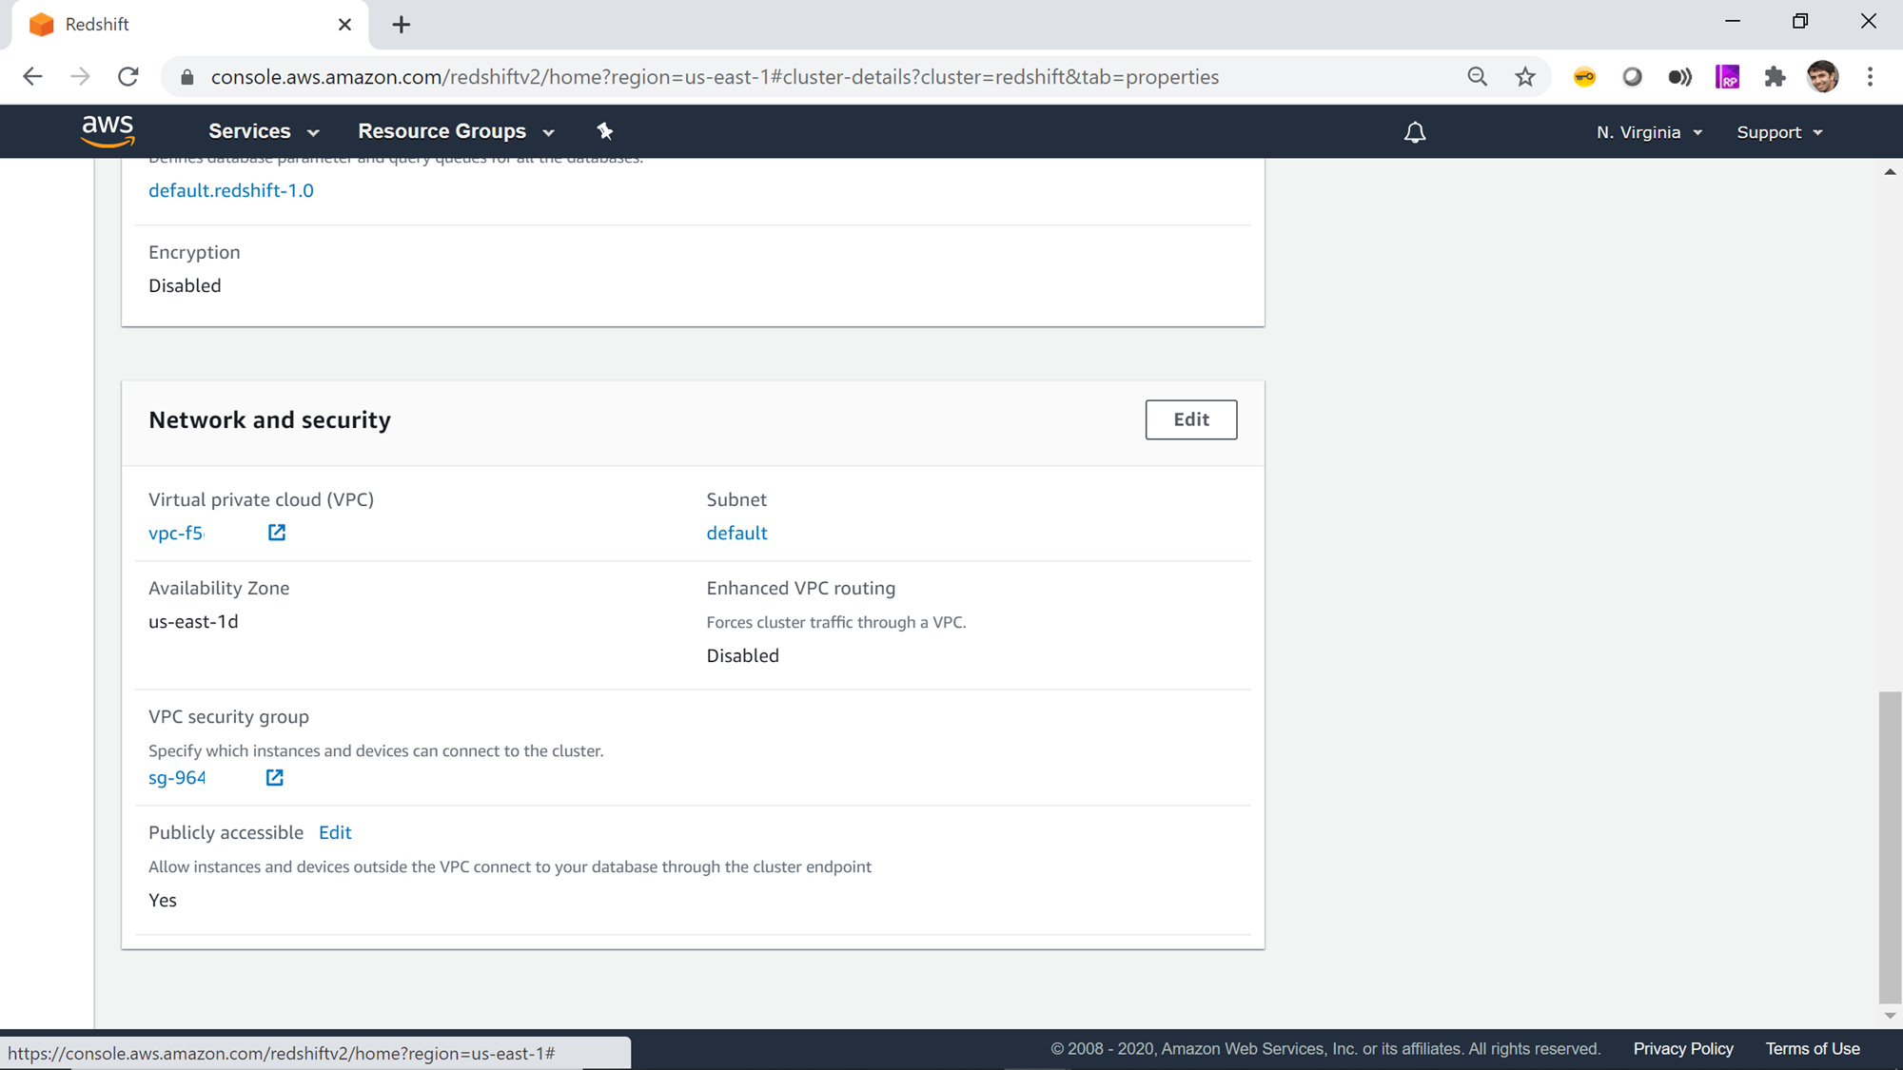Open the N. Virginia region selector

click(1649, 132)
